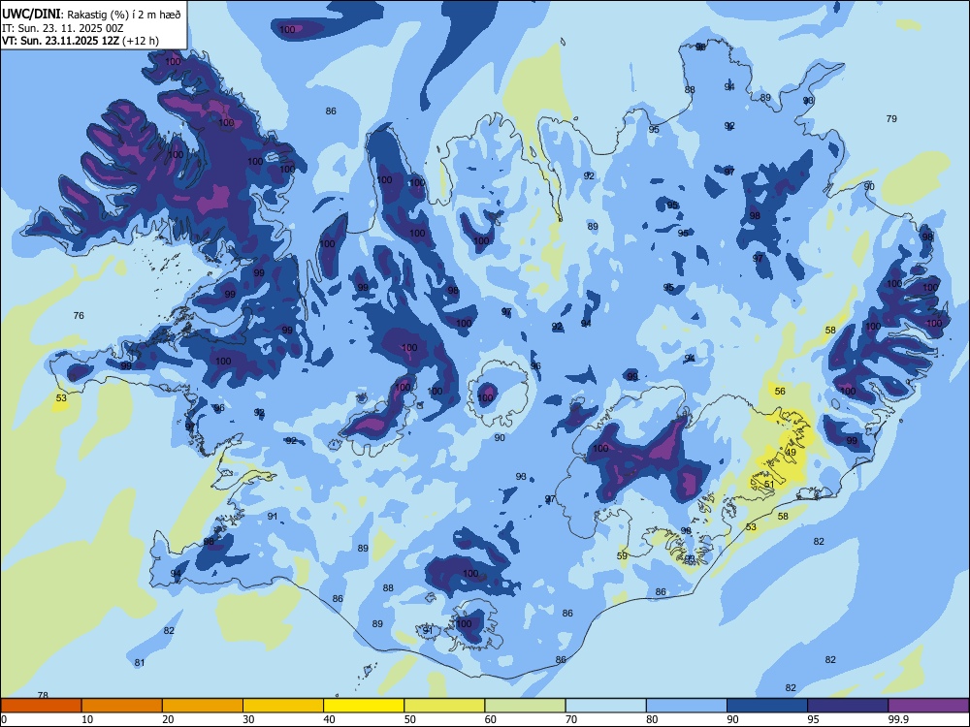The width and height of the screenshot is (970, 727).
Task: Click the 30–40 legend color swatch
Action: 283,706
